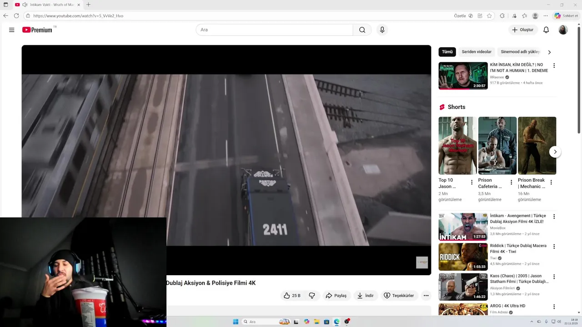Show more Shorts with right arrow

tap(555, 152)
